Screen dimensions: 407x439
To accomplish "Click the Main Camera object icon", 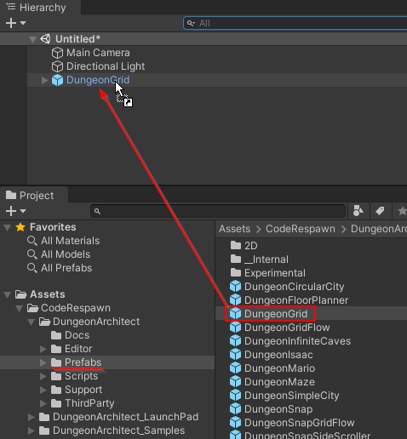I will 57,53.
